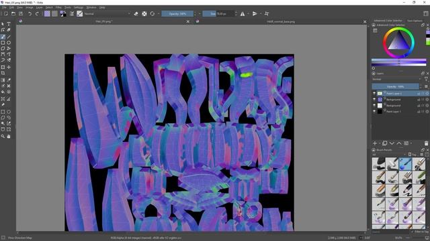Select the Polygon tool
Viewport: 430px width, 241px height.
point(3,48)
